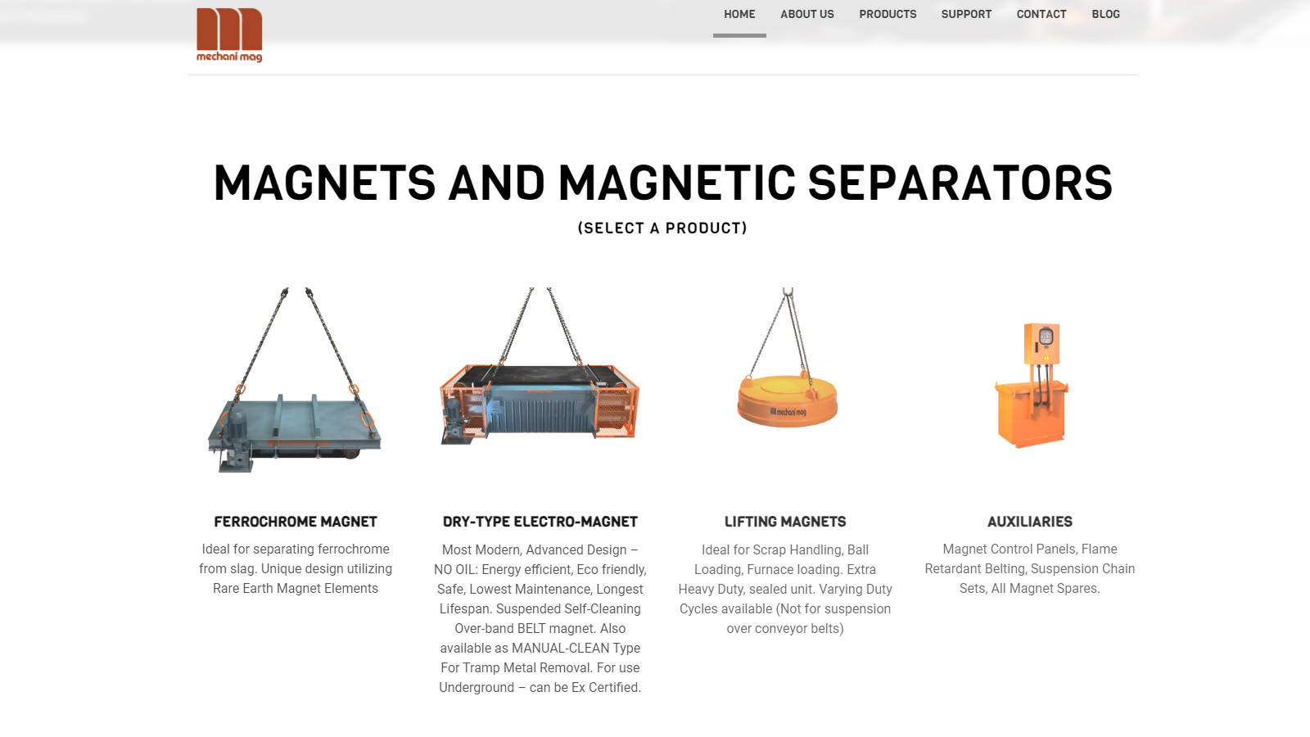Open the Ferrochrome Magnet heading link
This screenshot has width=1310, height=737.
296,522
